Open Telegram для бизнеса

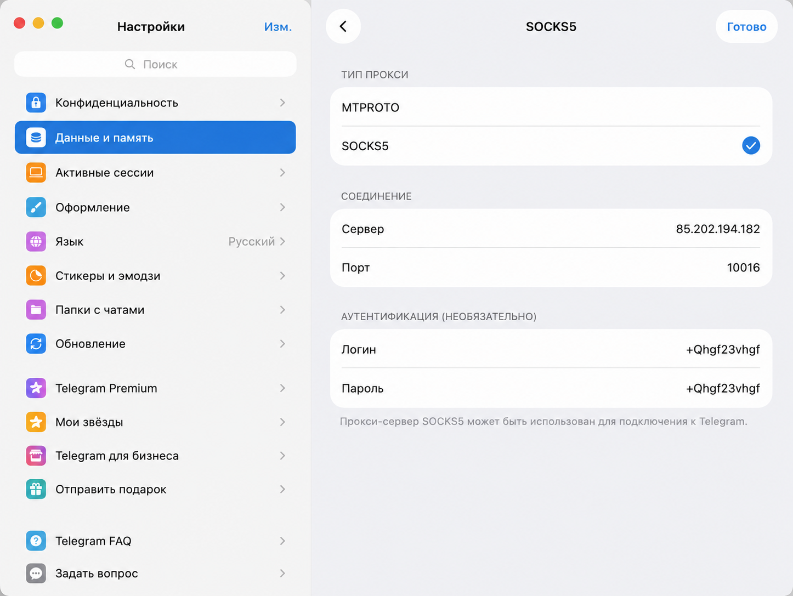pyautogui.click(x=155, y=456)
